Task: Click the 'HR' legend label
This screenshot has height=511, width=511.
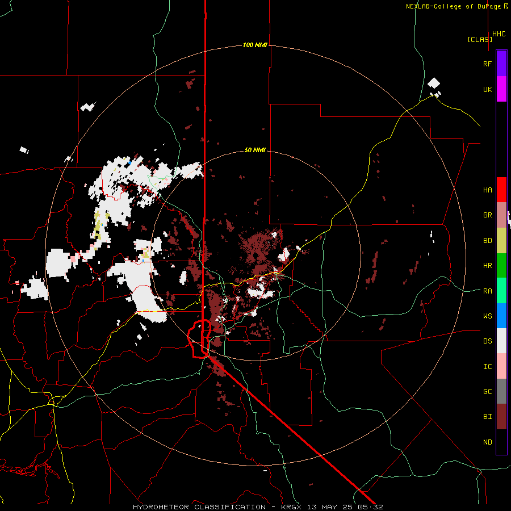Action: click(x=487, y=266)
